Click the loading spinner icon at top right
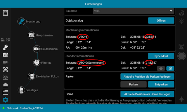This screenshot has height=112, width=187. 181,13
